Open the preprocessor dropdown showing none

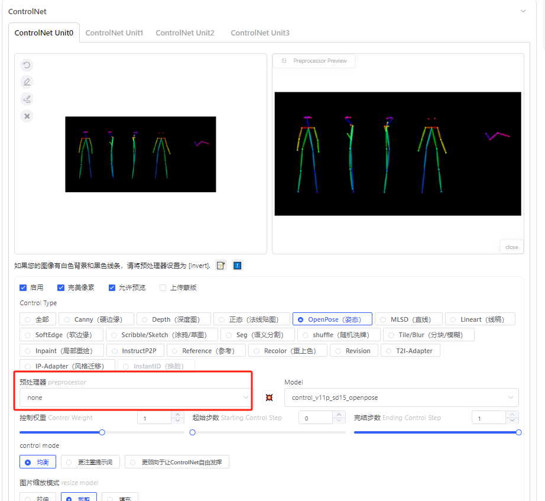point(137,397)
